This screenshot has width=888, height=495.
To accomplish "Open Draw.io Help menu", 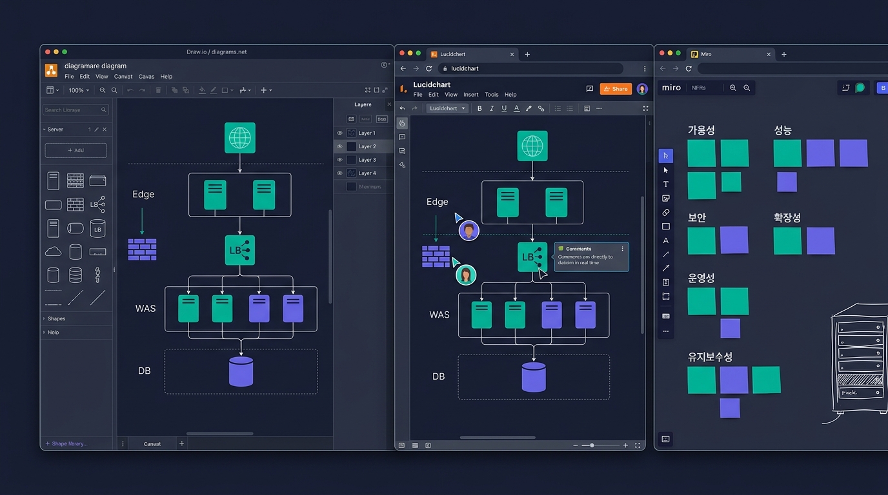I will 166,77.
